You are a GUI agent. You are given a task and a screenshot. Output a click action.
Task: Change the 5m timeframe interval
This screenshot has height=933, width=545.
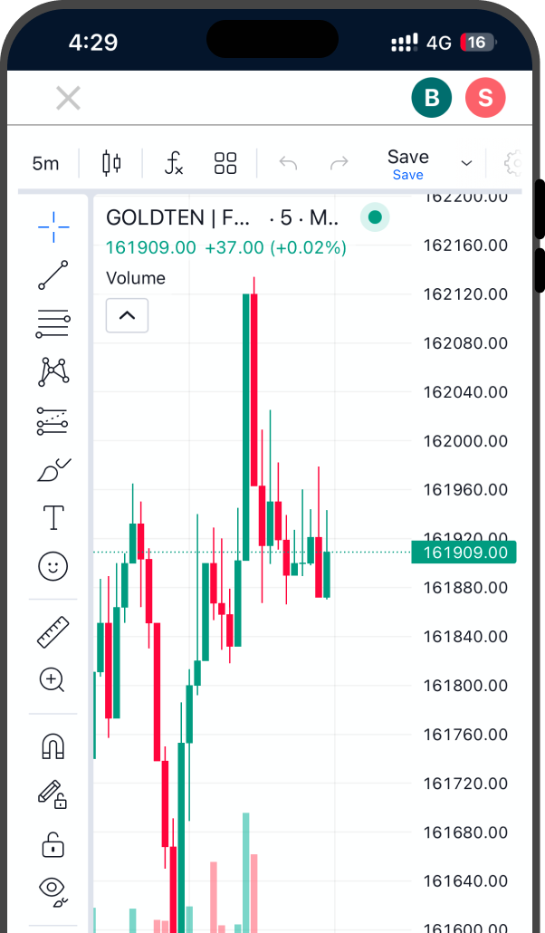[46, 163]
